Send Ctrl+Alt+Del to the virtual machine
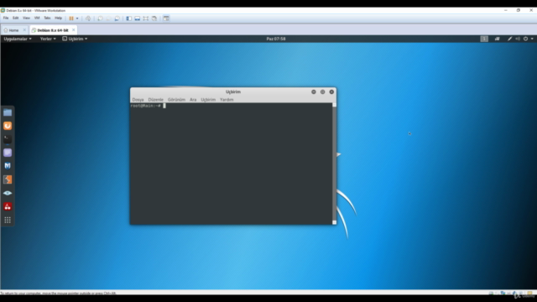The image size is (537, 302). coord(88,18)
